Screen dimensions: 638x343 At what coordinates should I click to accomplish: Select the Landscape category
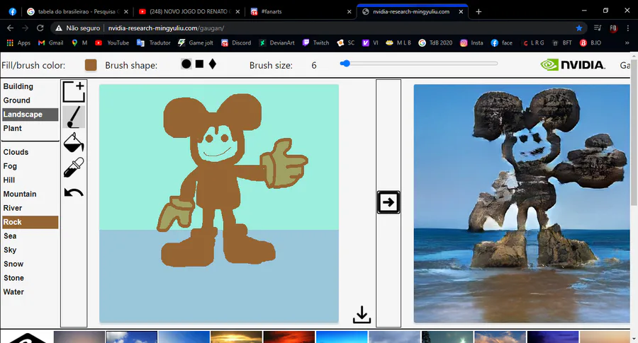tap(30, 115)
